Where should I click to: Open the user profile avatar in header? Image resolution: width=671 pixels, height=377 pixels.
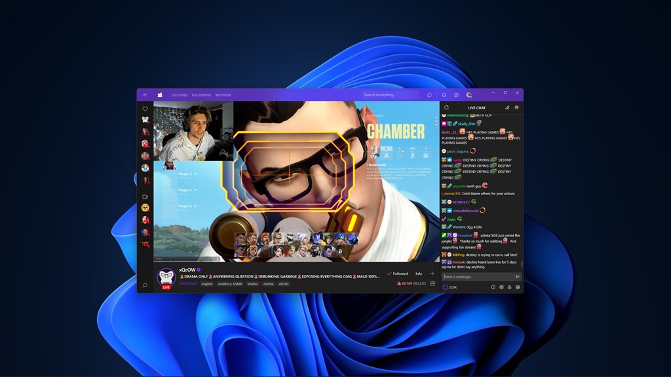pyautogui.click(x=469, y=95)
